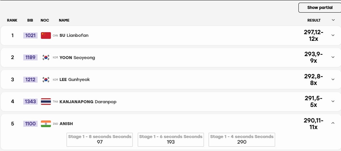
Task: Click Stage 1 - 8 seconds score box
Action: coord(99,140)
